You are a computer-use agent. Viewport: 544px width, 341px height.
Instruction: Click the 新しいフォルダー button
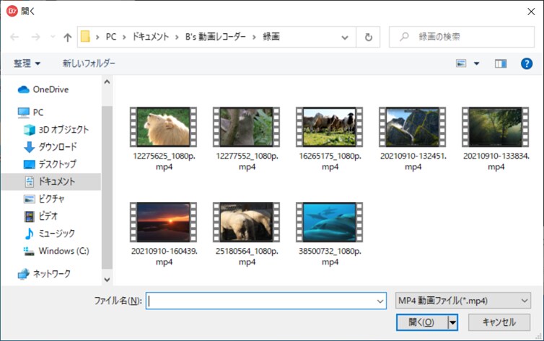click(x=89, y=63)
